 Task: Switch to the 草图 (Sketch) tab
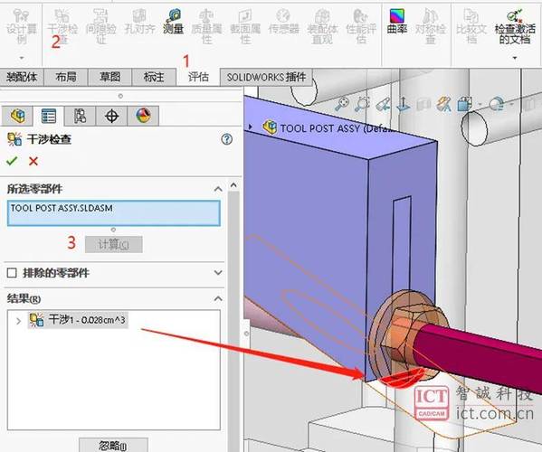pyautogui.click(x=109, y=77)
